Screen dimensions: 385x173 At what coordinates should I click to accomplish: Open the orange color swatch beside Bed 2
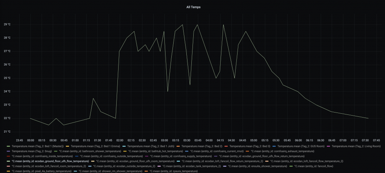pyautogui.click(x=178, y=146)
